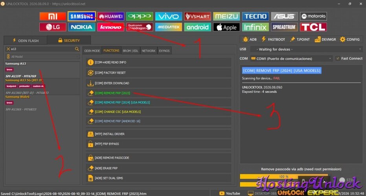This screenshot has height=196, width=366.
Task: Open the EXYNOS sub-tab
Action: 164,51
